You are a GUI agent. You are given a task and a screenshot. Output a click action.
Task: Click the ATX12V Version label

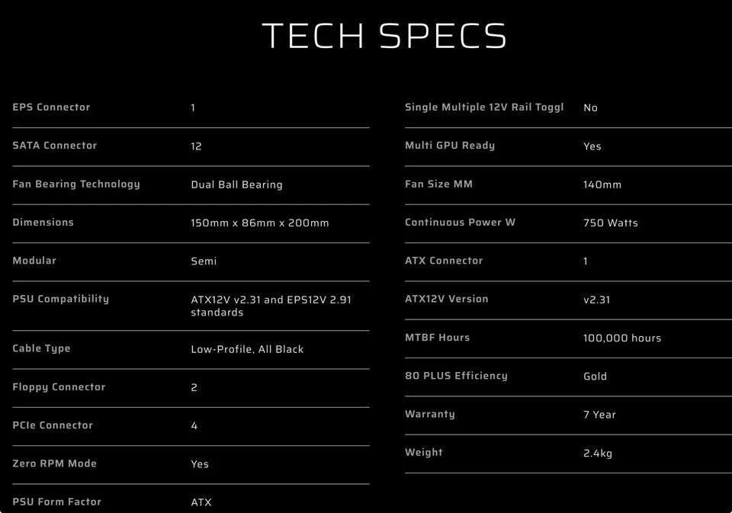click(x=447, y=299)
